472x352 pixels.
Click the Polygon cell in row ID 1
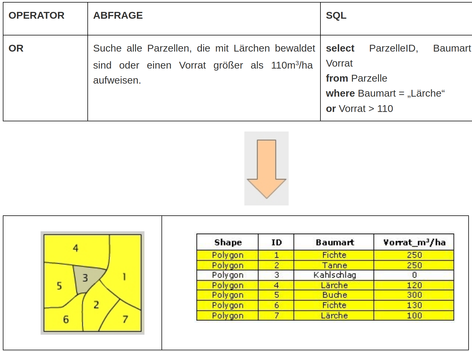point(228,255)
